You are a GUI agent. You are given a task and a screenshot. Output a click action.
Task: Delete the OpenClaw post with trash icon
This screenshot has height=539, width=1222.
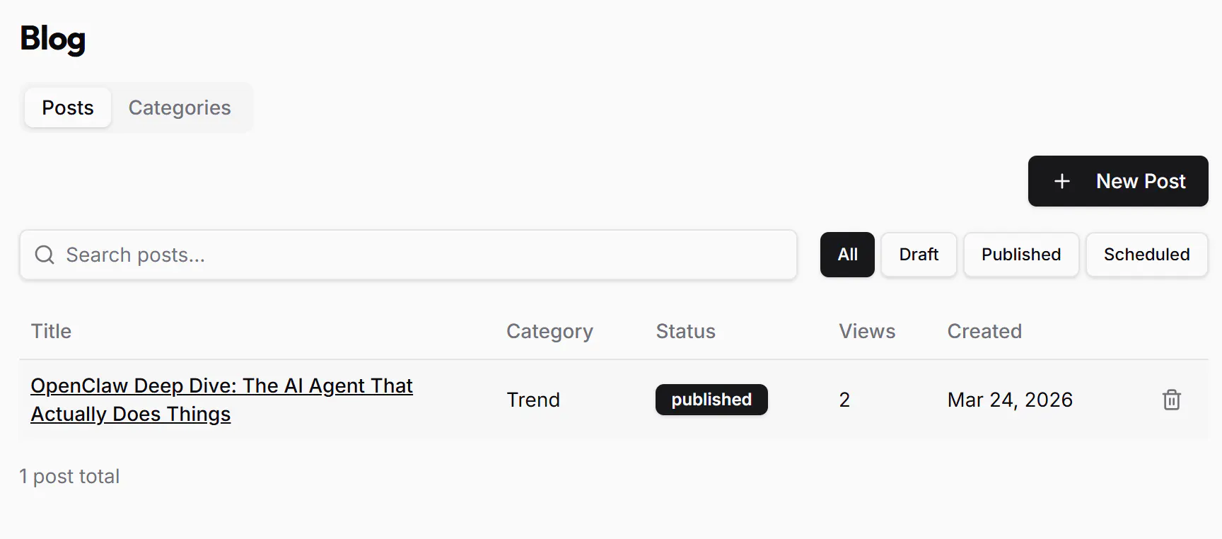[1171, 400]
